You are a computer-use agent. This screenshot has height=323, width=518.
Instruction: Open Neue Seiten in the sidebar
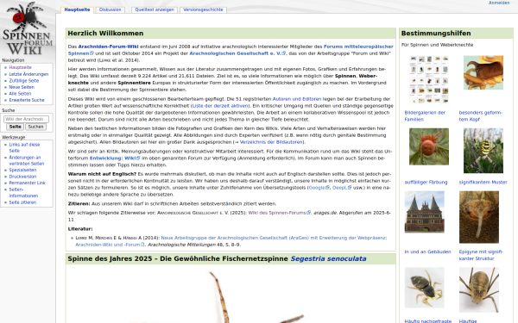(22, 87)
